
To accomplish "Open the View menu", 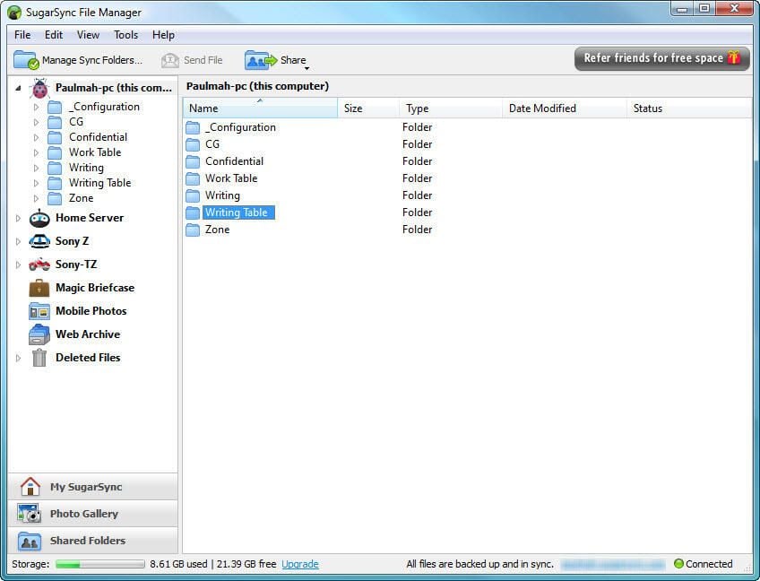I will [88, 35].
